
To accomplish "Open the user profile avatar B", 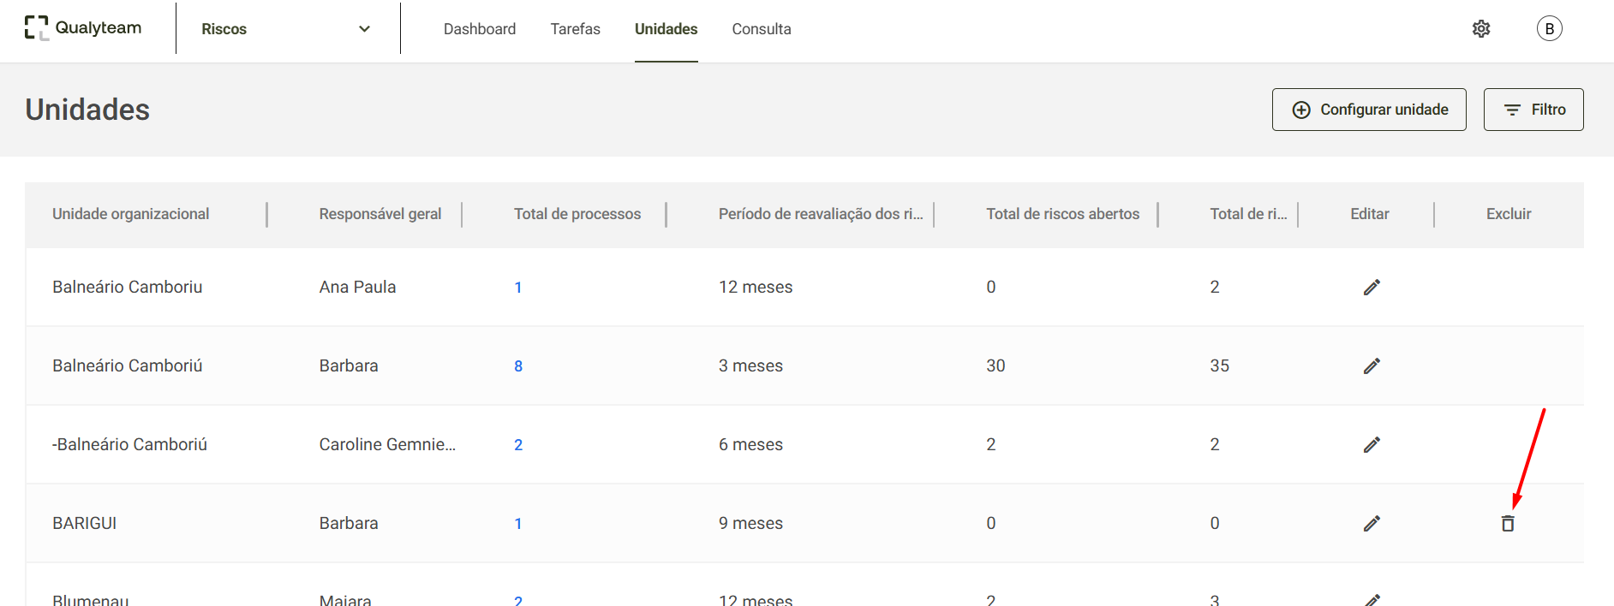I will 1549,29.
